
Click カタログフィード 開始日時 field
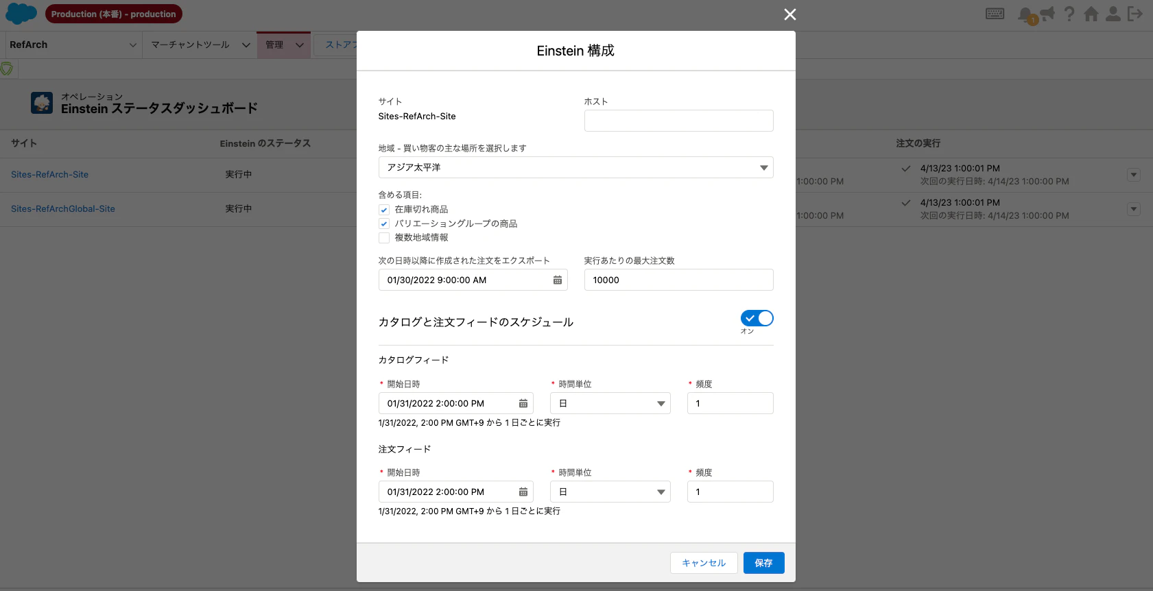[x=456, y=403]
